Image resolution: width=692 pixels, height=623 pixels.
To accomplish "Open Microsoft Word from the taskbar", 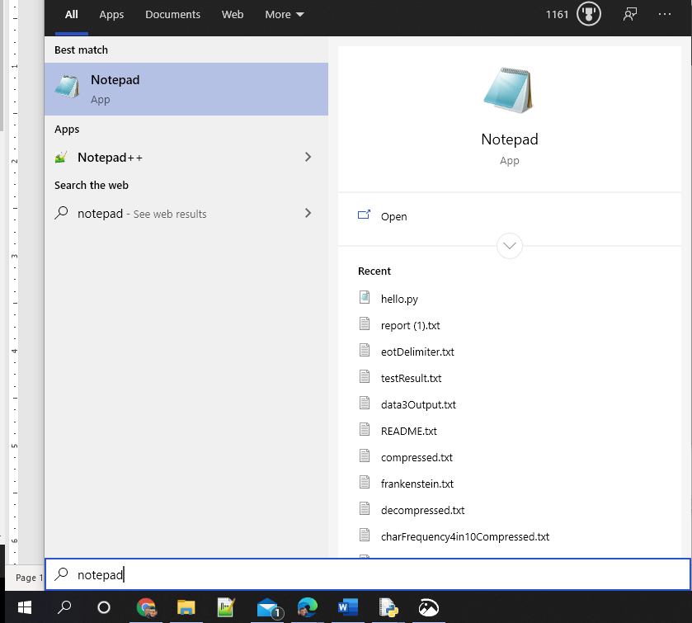I will [347, 608].
